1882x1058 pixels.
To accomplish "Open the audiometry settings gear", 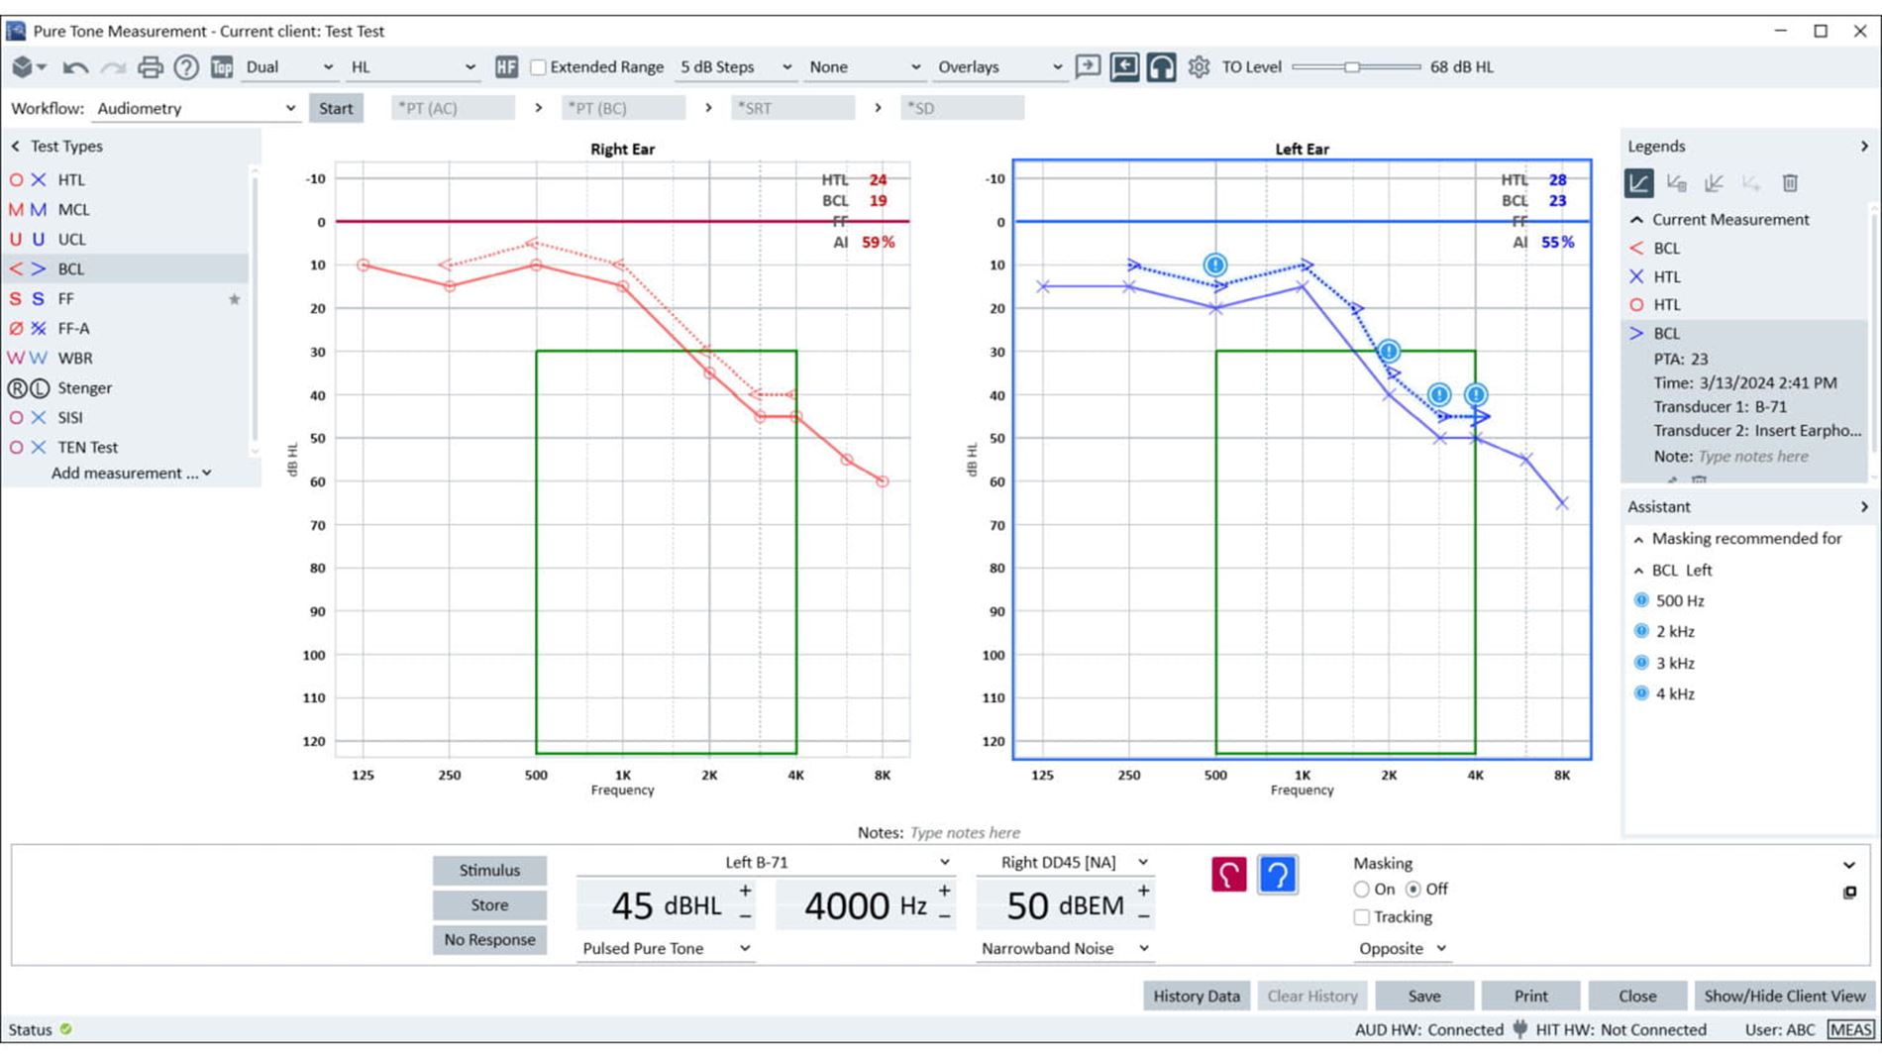I will coord(1199,66).
